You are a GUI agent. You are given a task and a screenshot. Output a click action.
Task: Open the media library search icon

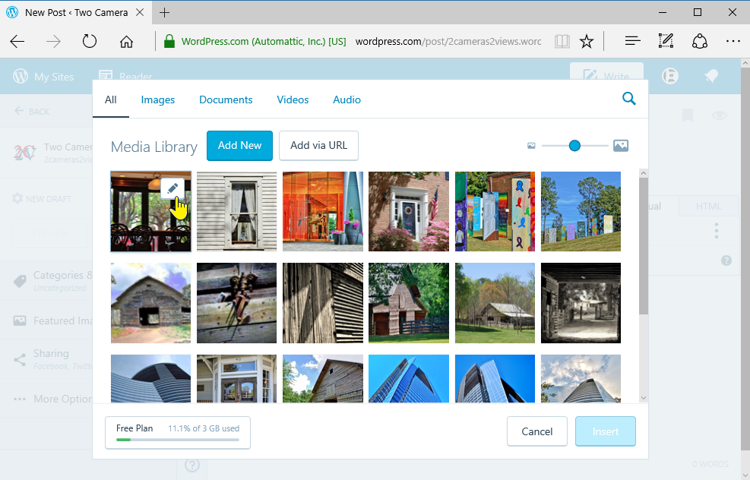[628, 99]
